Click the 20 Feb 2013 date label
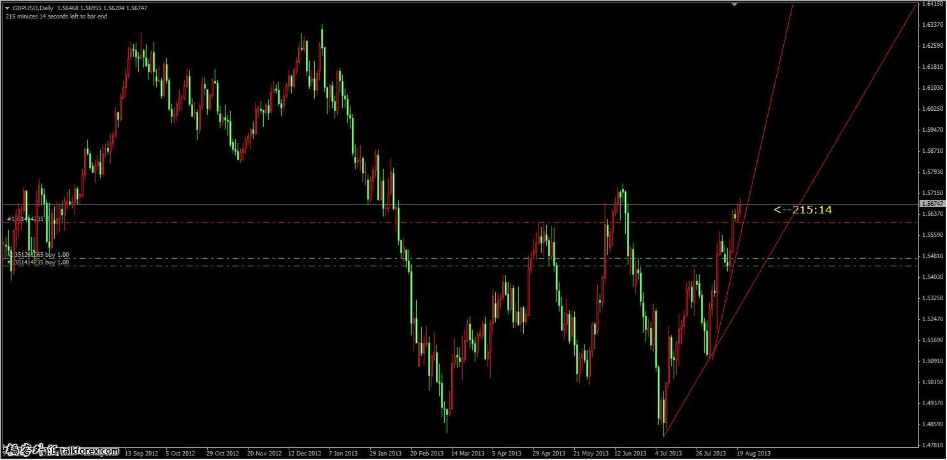947x460 pixels. [427, 454]
